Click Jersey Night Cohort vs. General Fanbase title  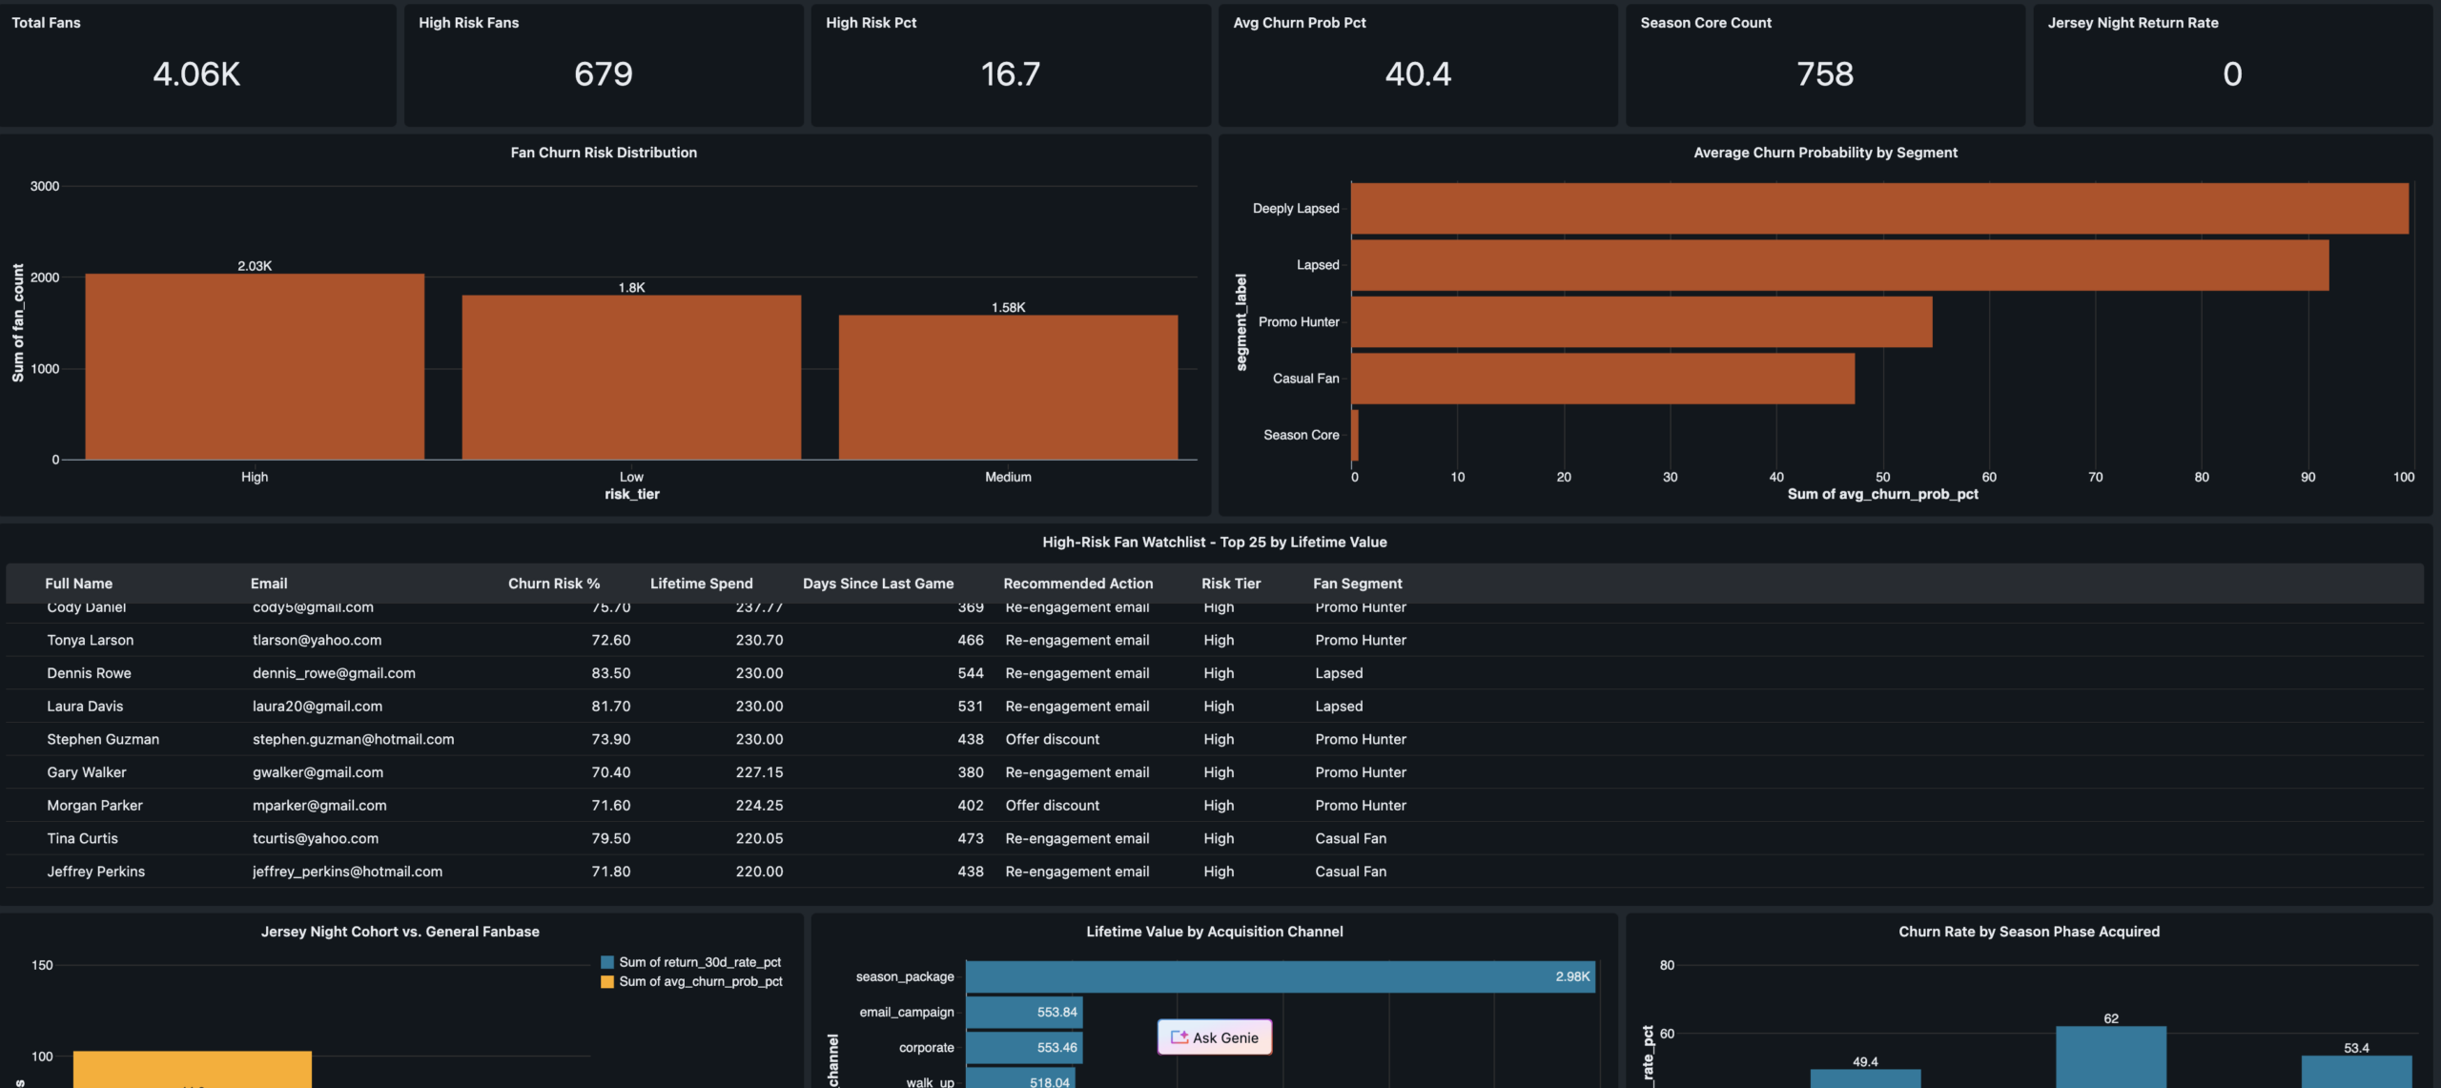point(400,932)
